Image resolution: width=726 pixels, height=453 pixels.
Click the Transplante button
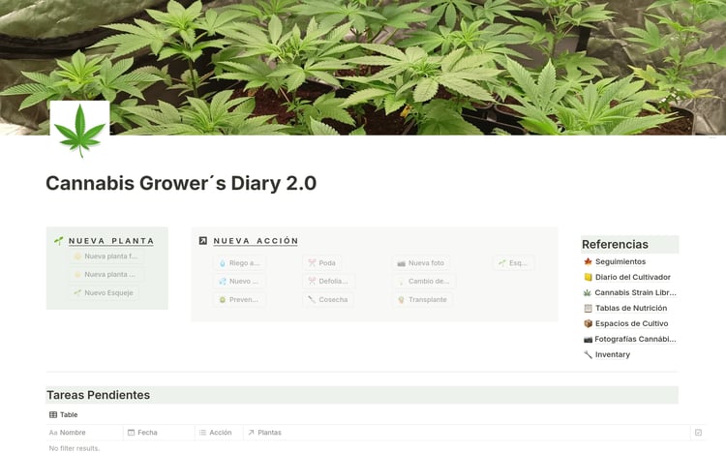pyautogui.click(x=423, y=300)
